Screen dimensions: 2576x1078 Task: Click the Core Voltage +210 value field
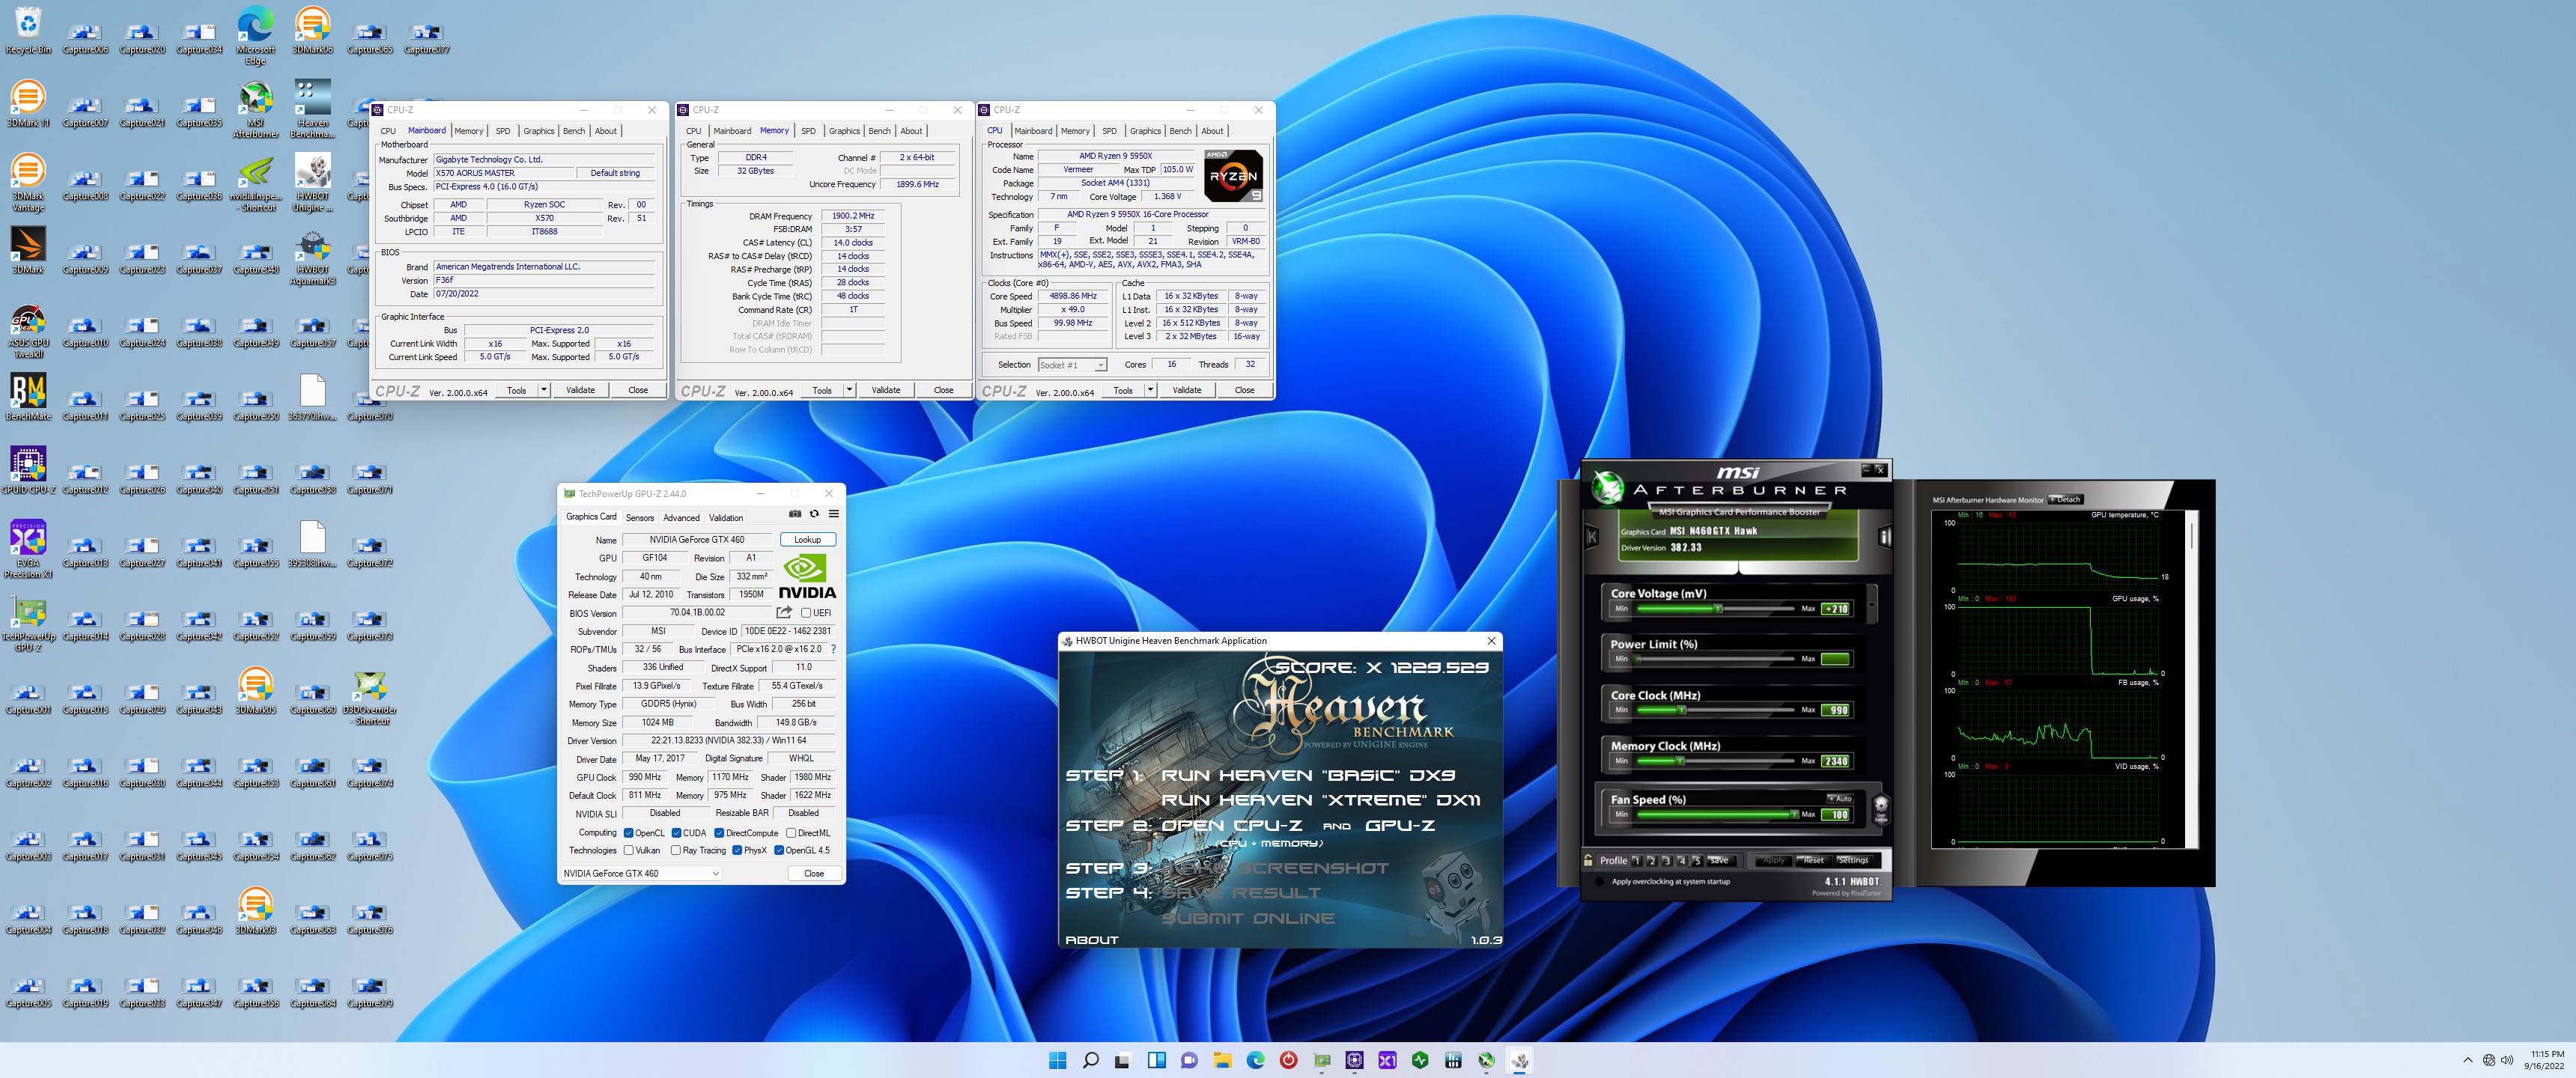click(1836, 609)
